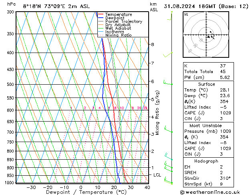Click the weatheronline.co.uk copyright text
Image resolution: width=252 pixels, height=195 pixels.
(x=210, y=192)
